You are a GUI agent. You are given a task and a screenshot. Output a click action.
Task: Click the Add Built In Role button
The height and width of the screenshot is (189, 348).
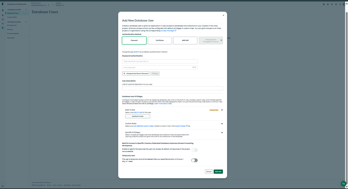point(138,116)
